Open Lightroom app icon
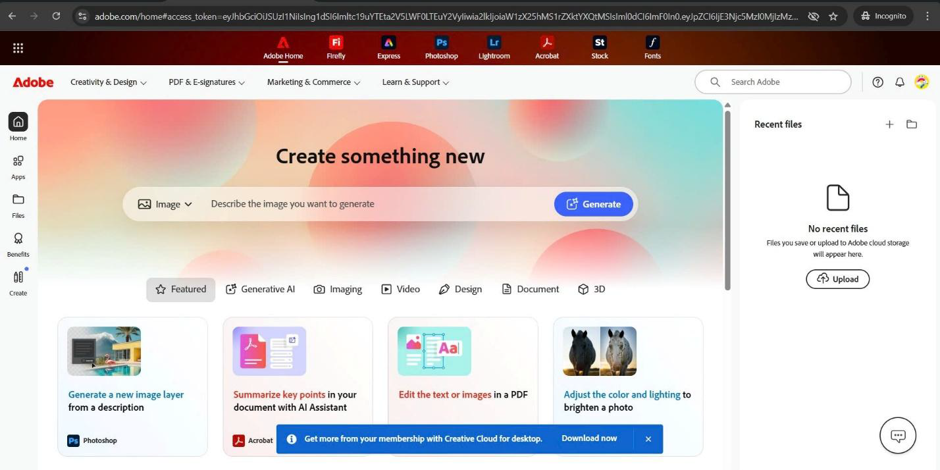Image resolution: width=940 pixels, height=470 pixels. click(x=494, y=47)
